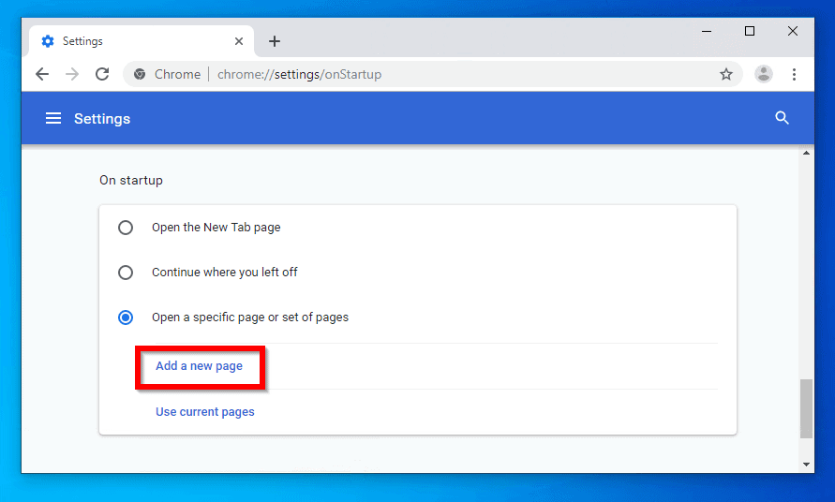Minimize the Chrome window
Screen dimensions: 835x502
(x=707, y=32)
